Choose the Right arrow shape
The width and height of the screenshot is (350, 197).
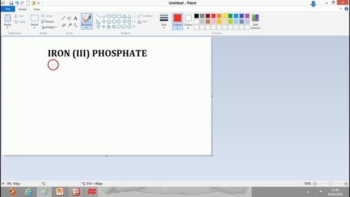(x=119, y=21)
